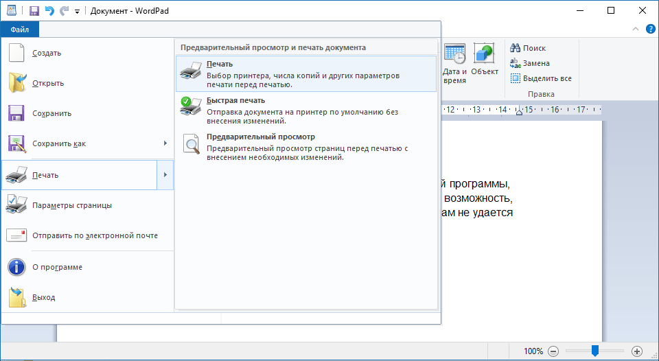The image size is (659, 361).
Task: Click the zoom out minus button
Action: 553,351
